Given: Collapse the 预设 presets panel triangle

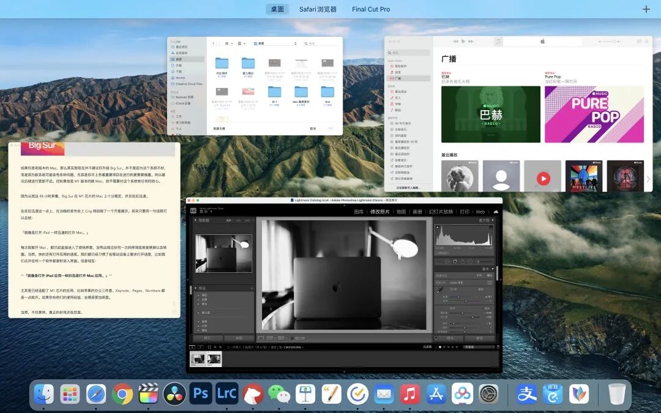Looking at the screenshot, I should coord(196,288).
